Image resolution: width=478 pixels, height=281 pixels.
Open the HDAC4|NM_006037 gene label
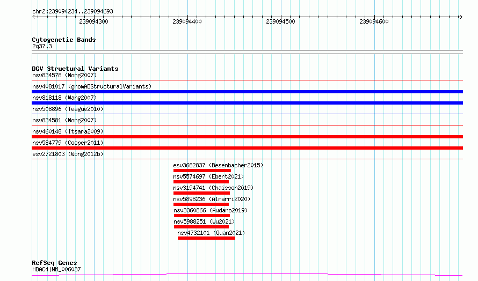click(x=56, y=269)
